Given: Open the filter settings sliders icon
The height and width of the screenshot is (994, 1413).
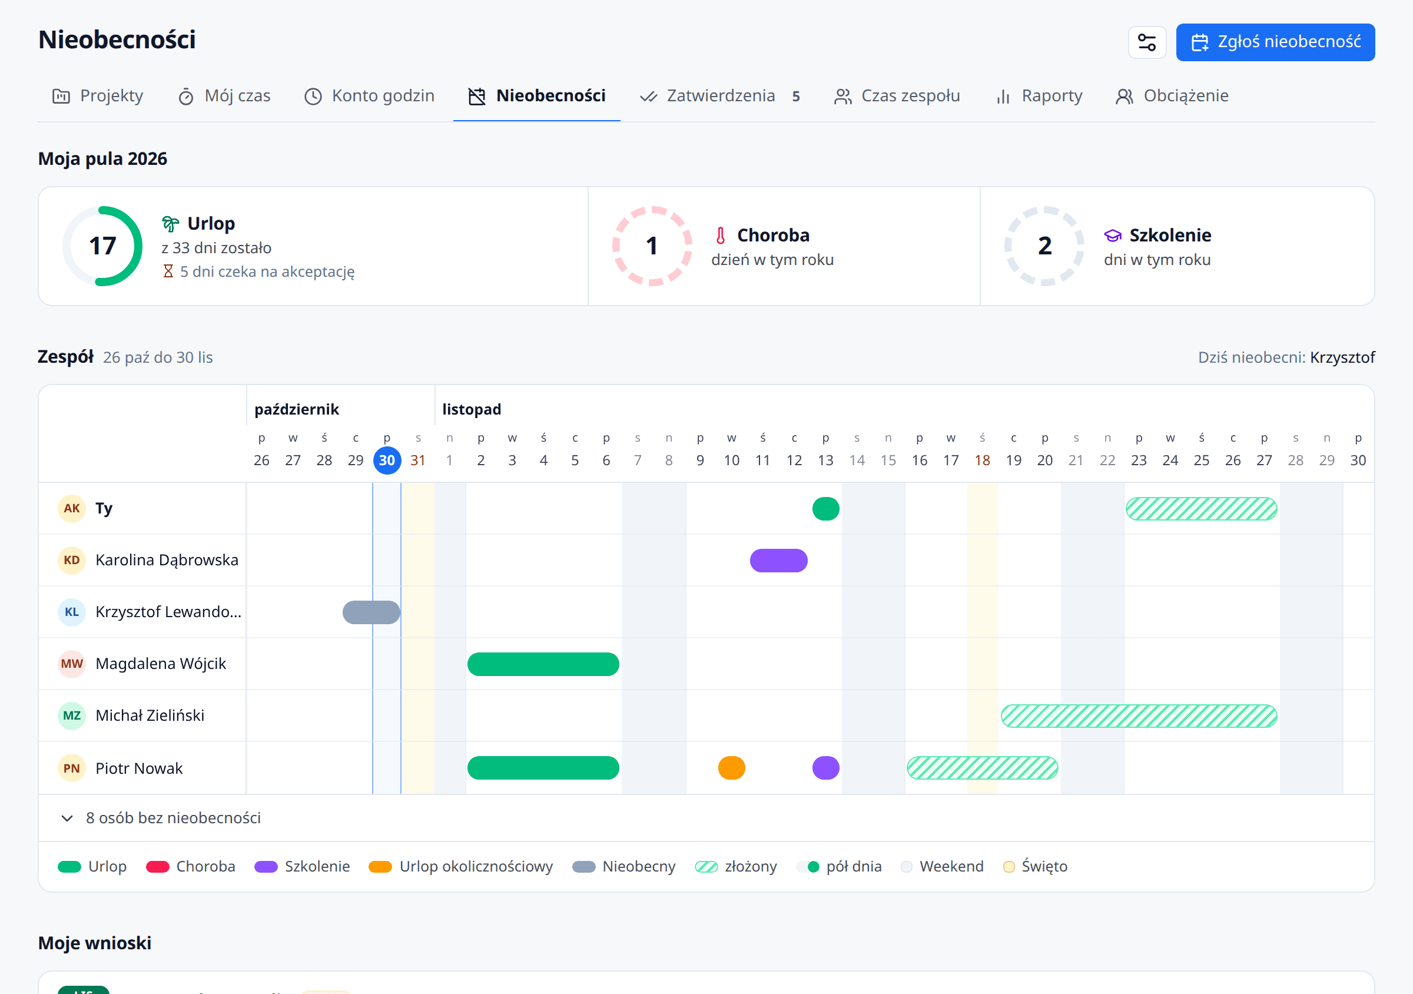Looking at the screenshot, I should tap(1146, 42).
